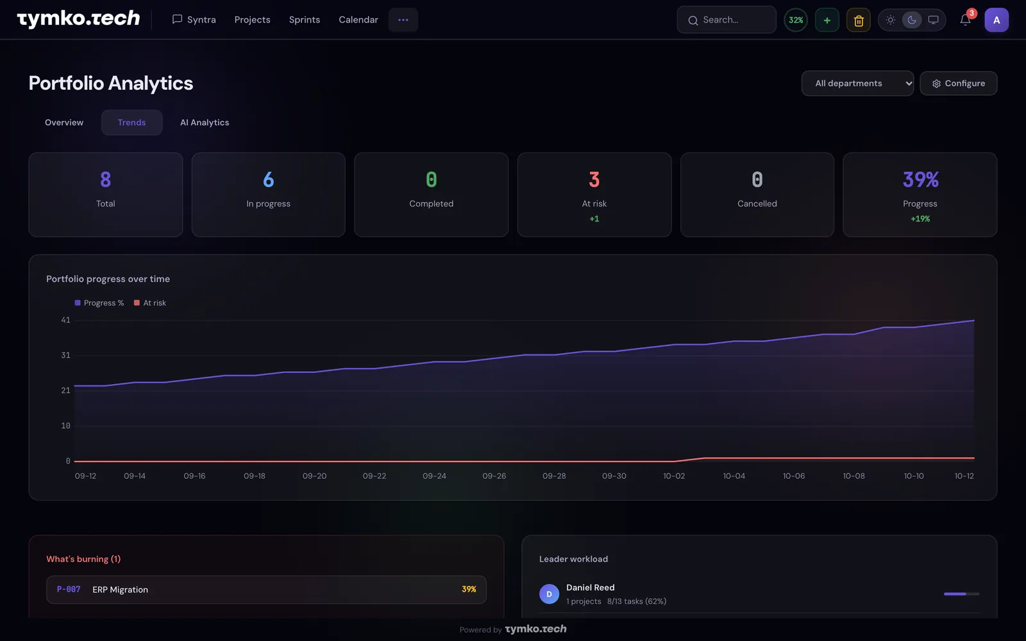Click the search magnifier icon
Image resolution: width=1026 pixels, height=641 pixels.
click(693, 21)
